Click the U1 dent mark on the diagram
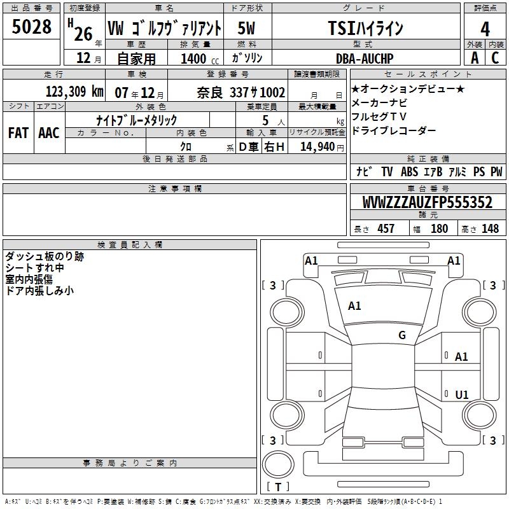 462,394
